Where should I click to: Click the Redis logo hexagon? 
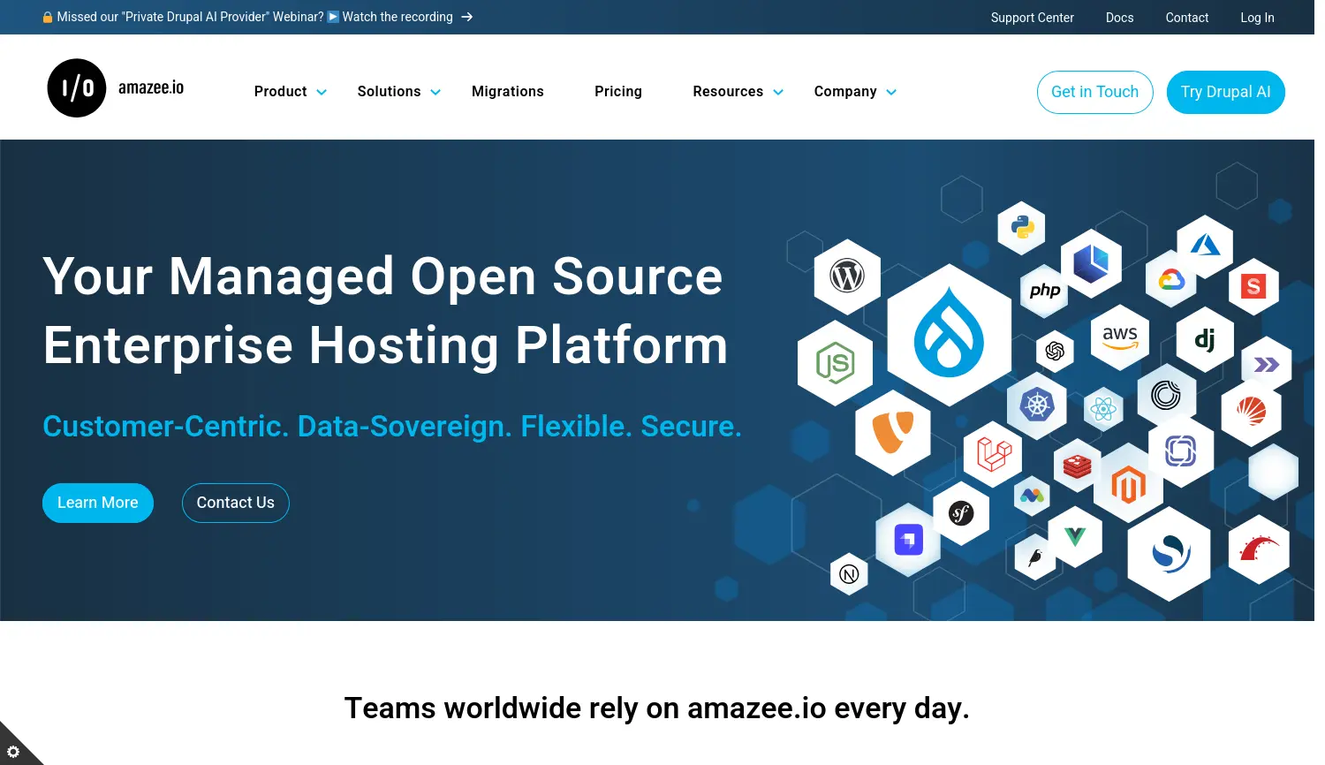(1076, 466)
